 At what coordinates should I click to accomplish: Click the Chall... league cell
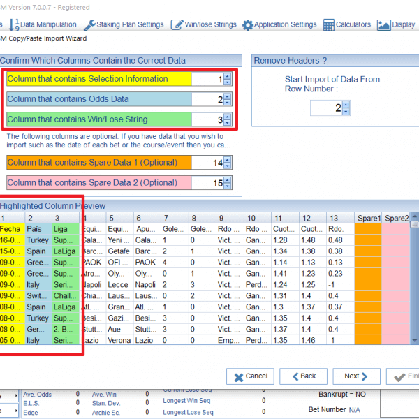click(x=66, y=296)
